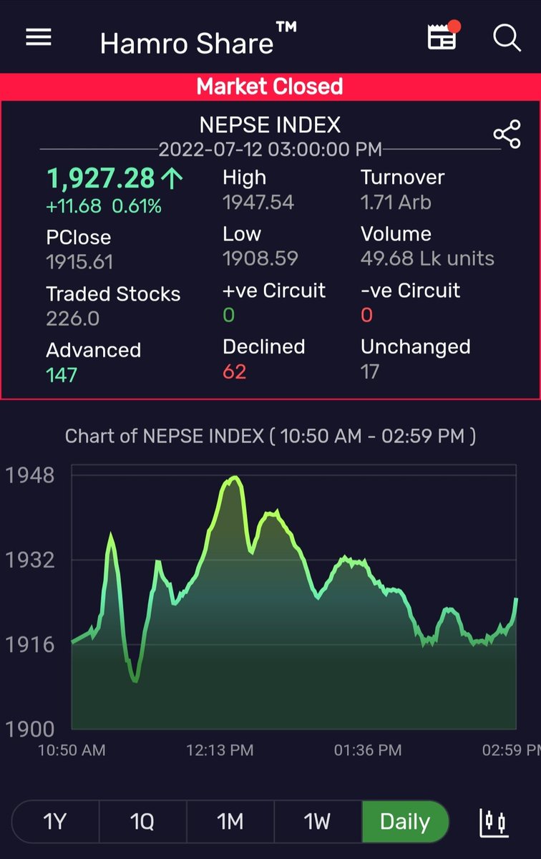This screenshot has width=541, height=859.
Task: Open the hamburger navigation menu
Action: pos(39,38)
